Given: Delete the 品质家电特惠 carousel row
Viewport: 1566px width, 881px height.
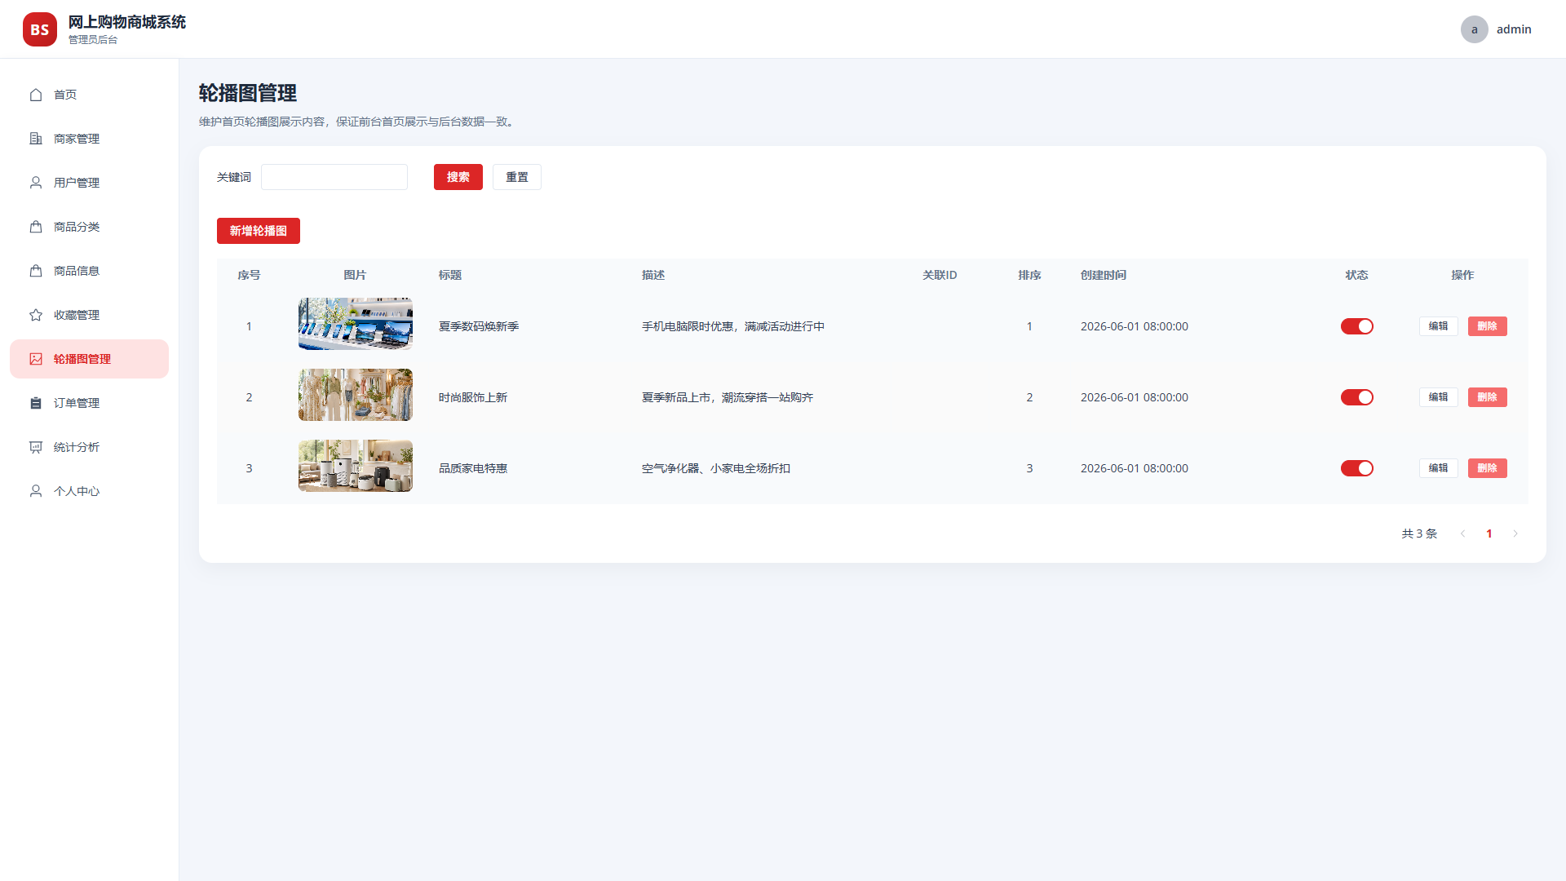Looking at the screenshot, I should click(1488, 468).
